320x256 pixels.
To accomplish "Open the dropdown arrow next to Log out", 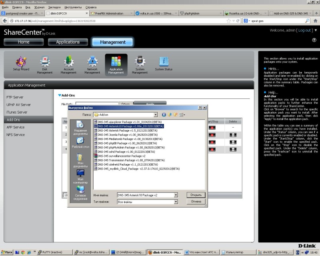I will coord(316,30).
